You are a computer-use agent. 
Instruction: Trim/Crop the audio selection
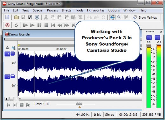[80, 17]
